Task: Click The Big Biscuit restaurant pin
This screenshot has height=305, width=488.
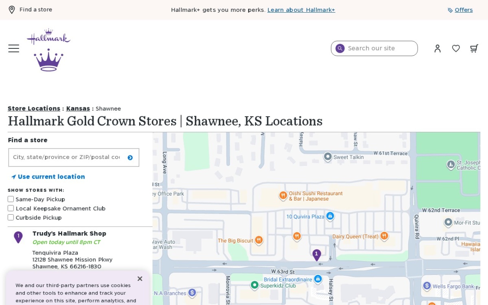Action: coord(259,240)
